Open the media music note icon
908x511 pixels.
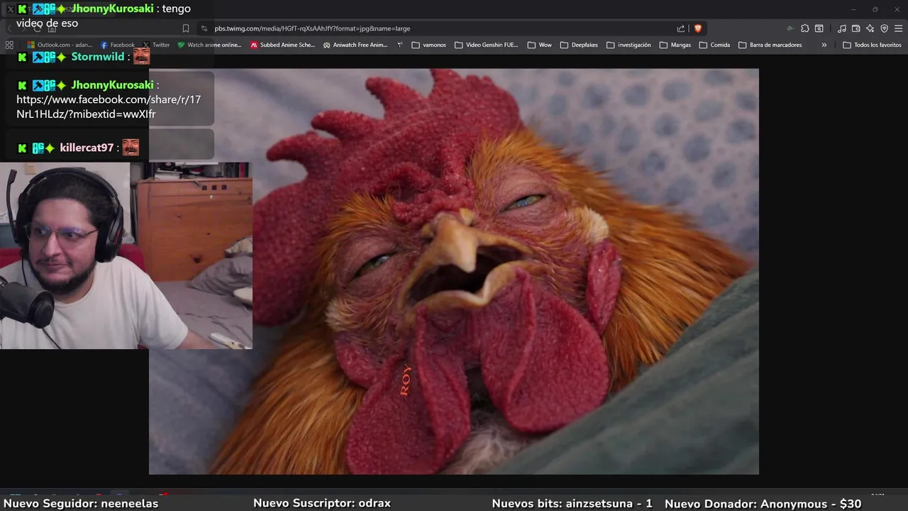tap(842, 28)
